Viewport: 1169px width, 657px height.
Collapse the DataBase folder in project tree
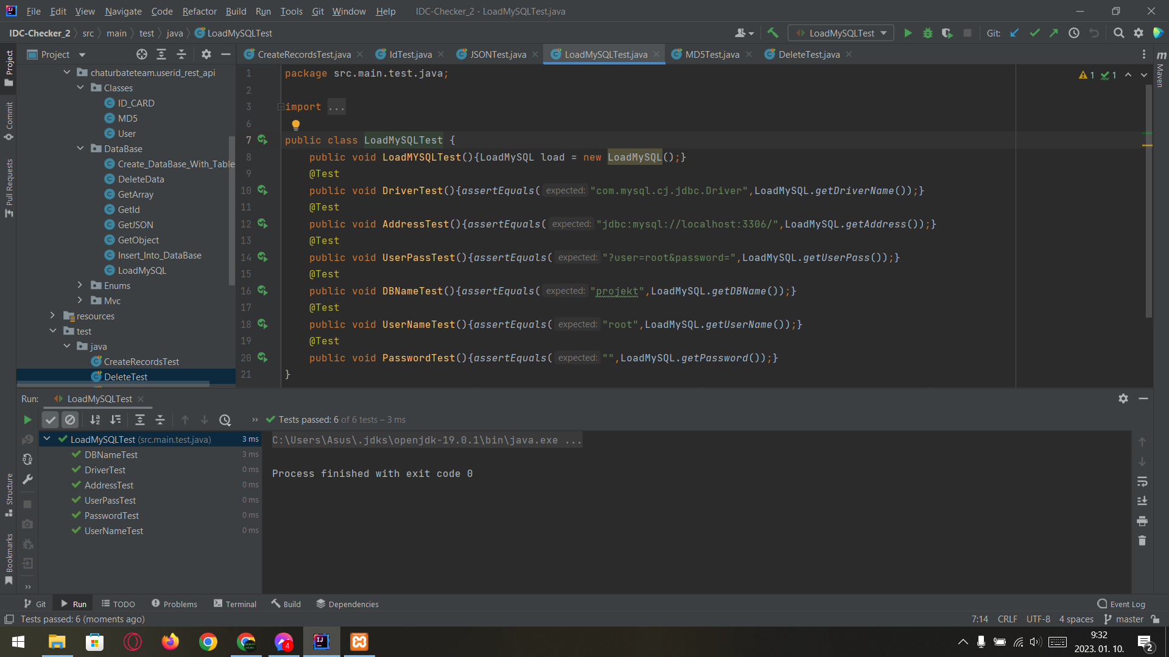coord(80,148)
